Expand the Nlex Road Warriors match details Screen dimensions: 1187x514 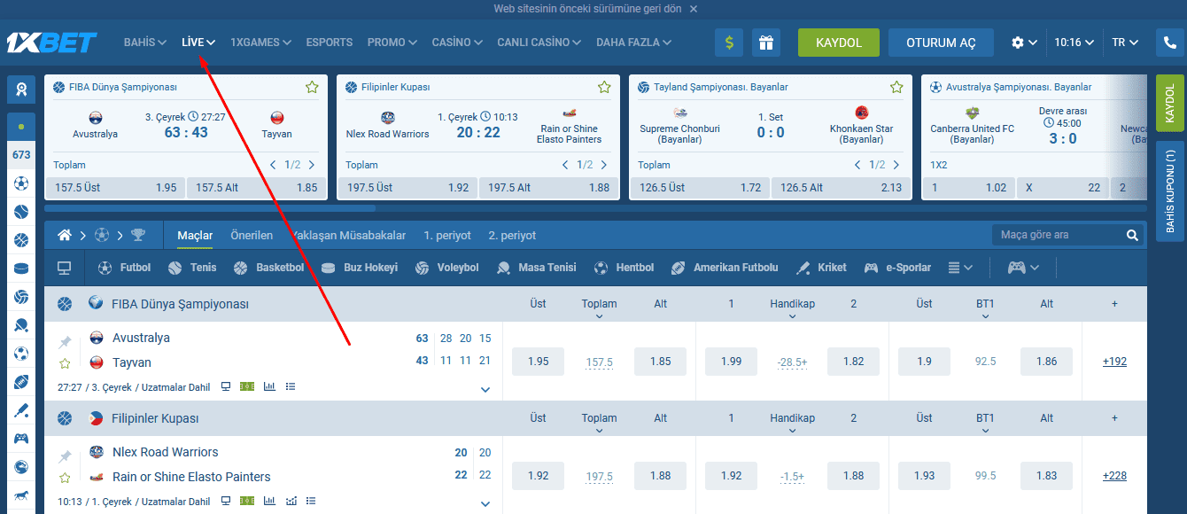[x=485, y=503]
